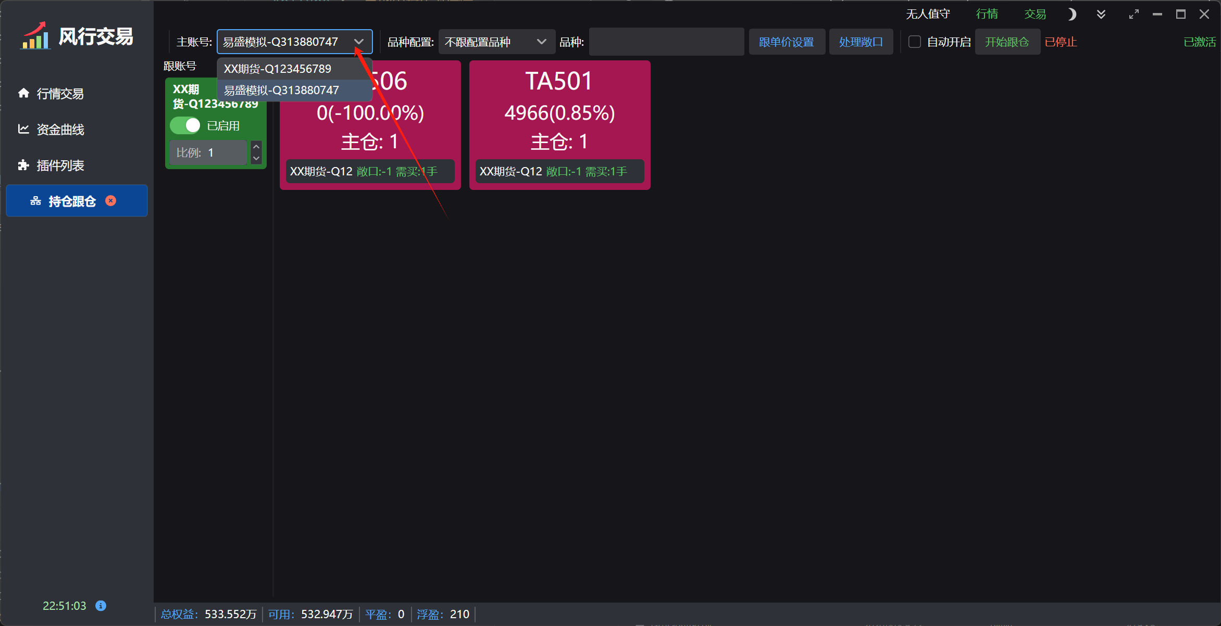1221x626 pixels.
Task: Close the 持仓跟仓 tab with red X
Action: coord(110,201)
